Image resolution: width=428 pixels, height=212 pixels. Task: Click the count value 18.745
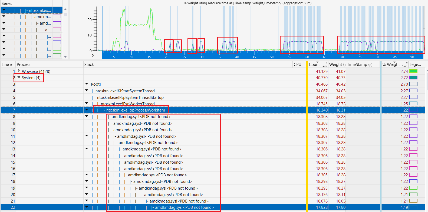pyautogui.click(x=322, y=104)
